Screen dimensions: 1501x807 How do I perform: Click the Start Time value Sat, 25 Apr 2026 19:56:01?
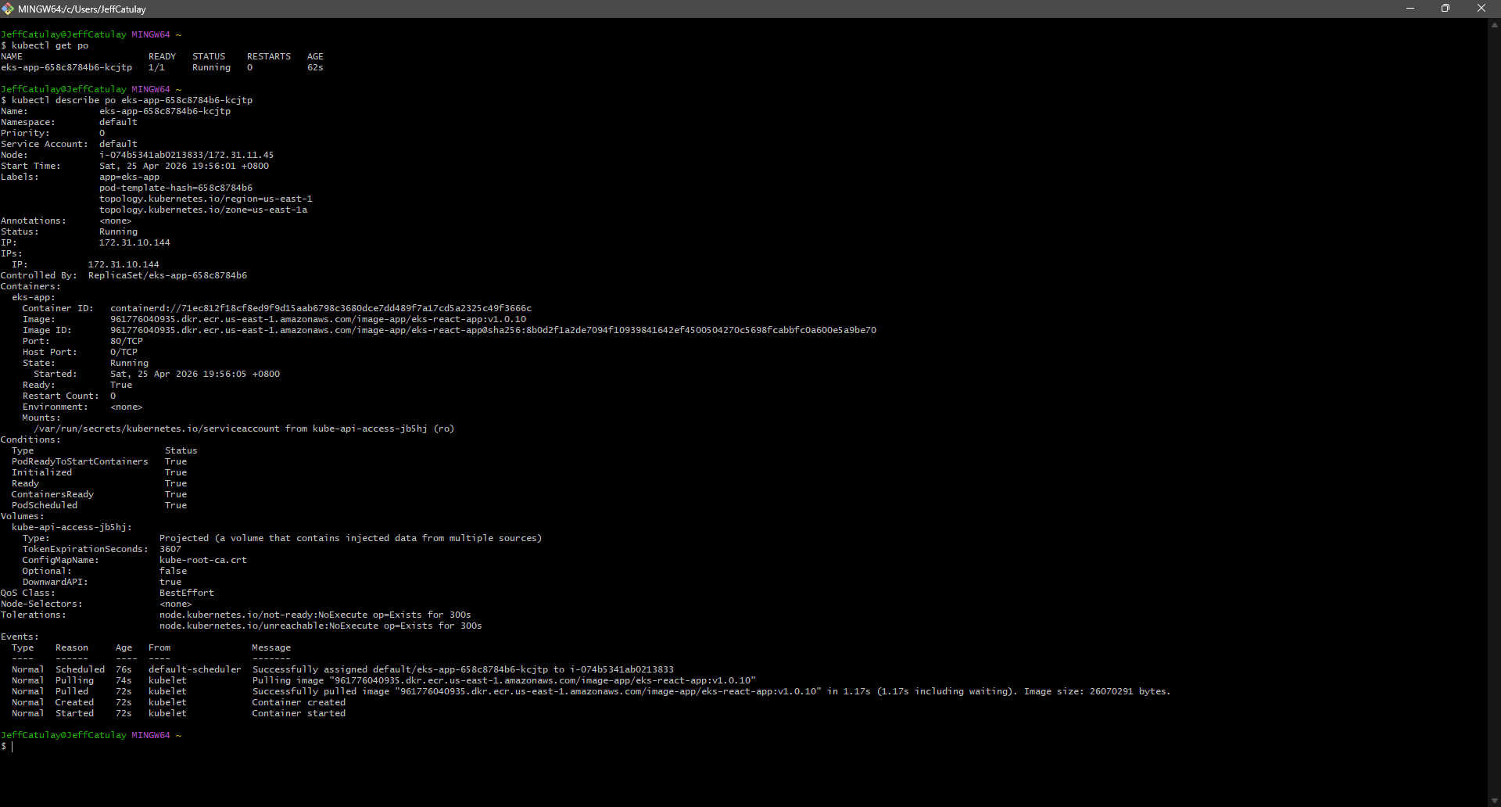coord(184,166)
